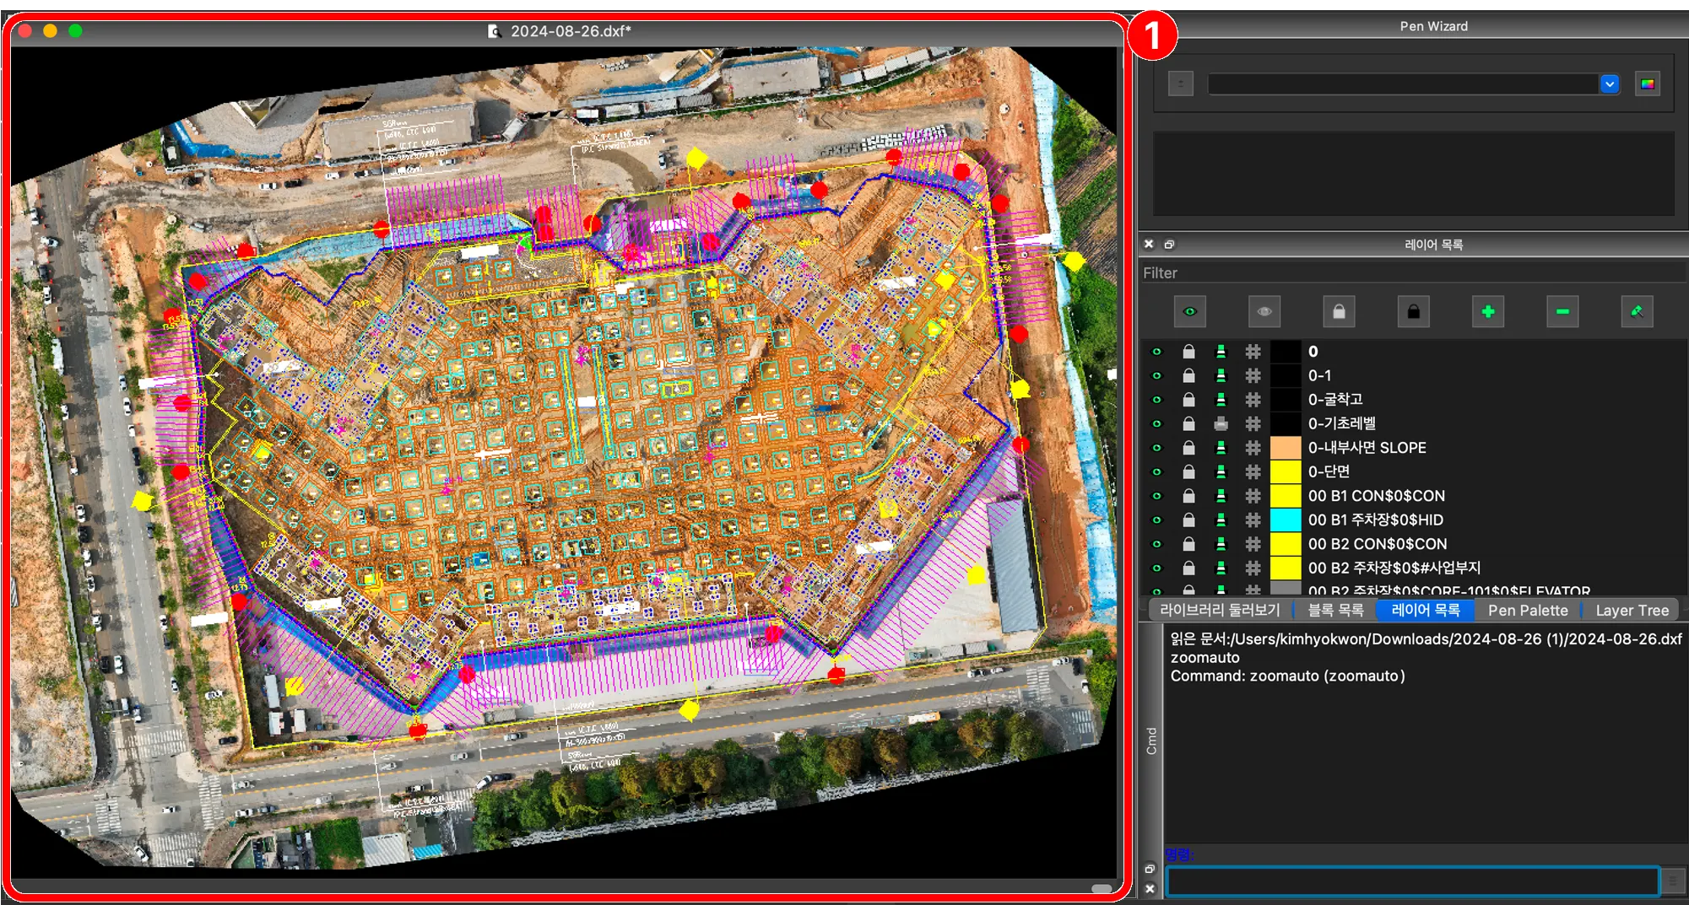This screenshot has width=1689, height=905.
Task: Select layer name '0-1'
Action: point(1319,375)
